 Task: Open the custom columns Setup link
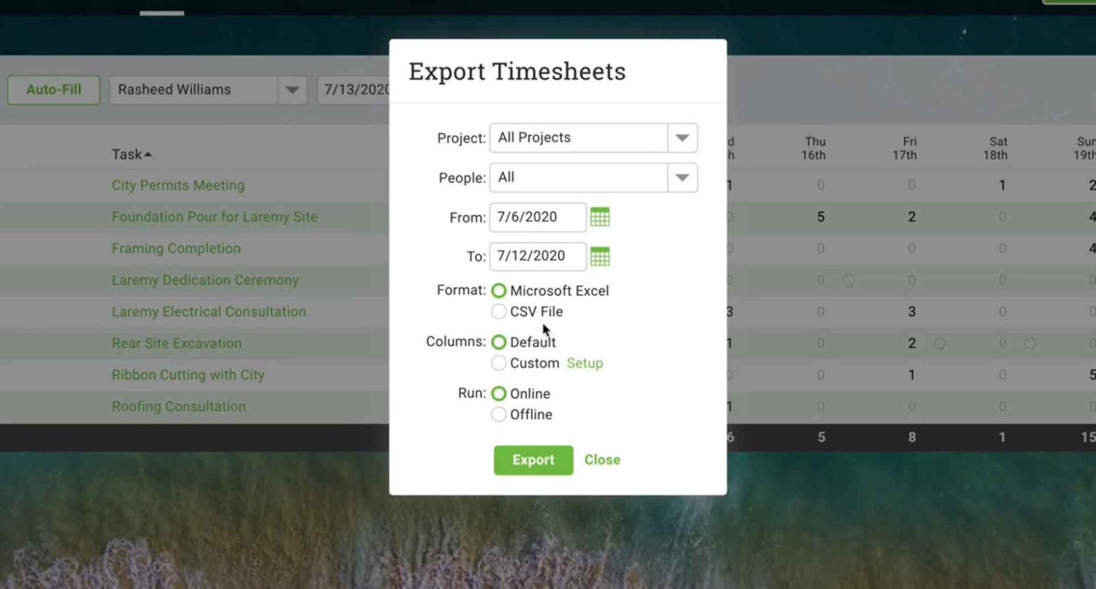point(585,363)
